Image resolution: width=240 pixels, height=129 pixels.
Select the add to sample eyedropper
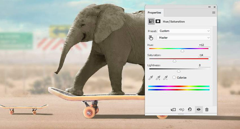(x=158, y=78)
